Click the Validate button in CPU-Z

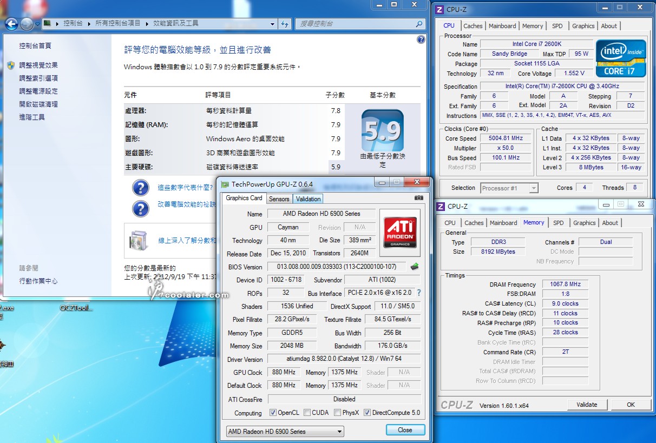[587, 405]
